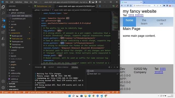Reload the page in Chrome
This screenshot has height=98, width=175.
tap(128, 5)
